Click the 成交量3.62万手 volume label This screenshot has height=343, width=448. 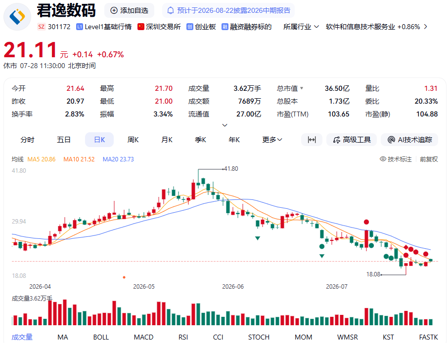pos(32,299)
